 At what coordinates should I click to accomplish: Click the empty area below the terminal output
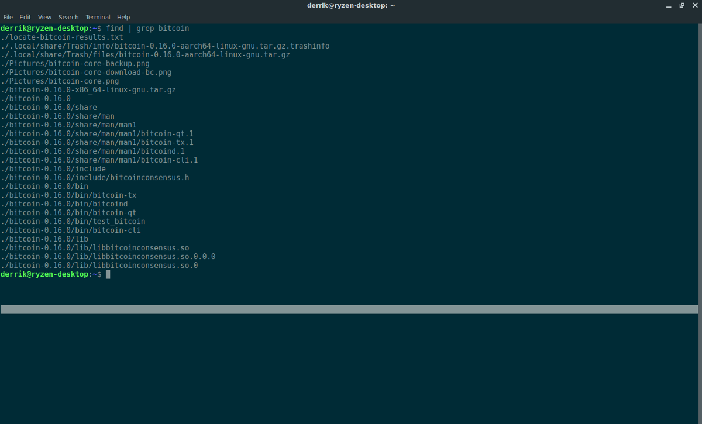pos(351,368)
